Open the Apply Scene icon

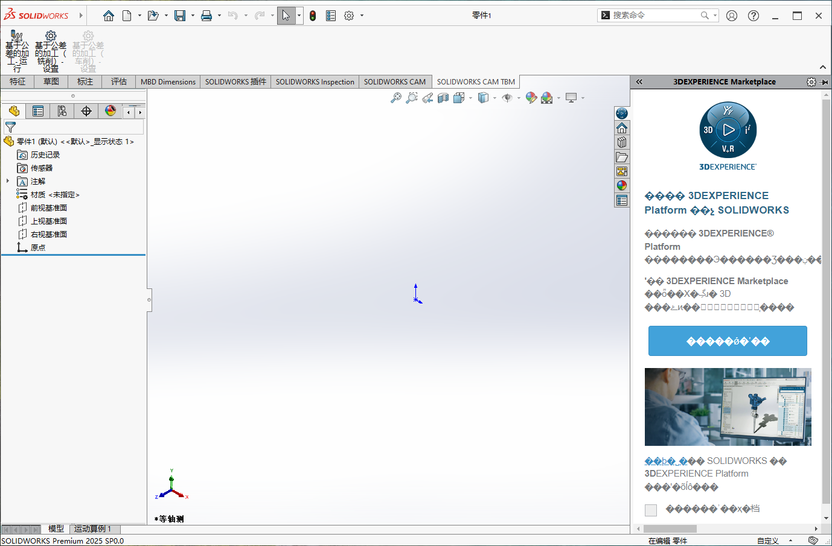(x=547, y=97)
